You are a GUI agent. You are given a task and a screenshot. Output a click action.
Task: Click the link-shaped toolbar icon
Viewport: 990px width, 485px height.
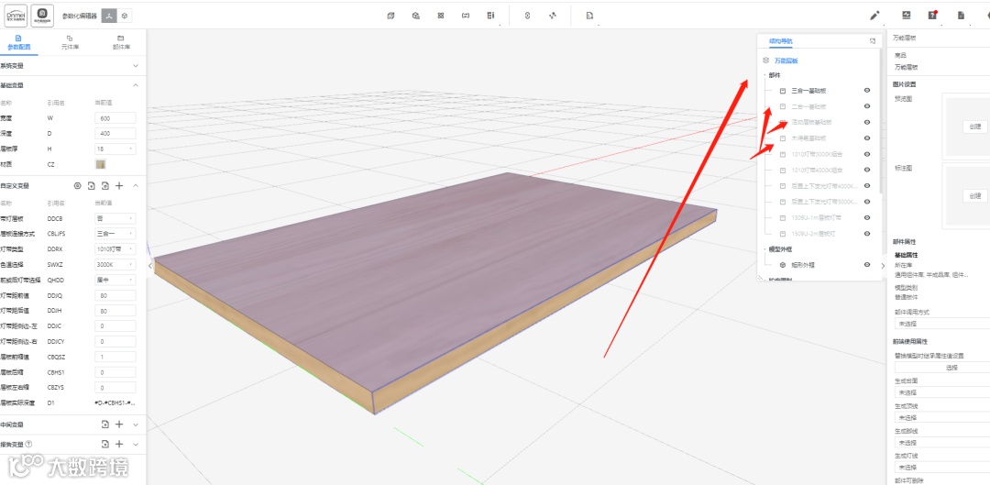tap(527, 16)
